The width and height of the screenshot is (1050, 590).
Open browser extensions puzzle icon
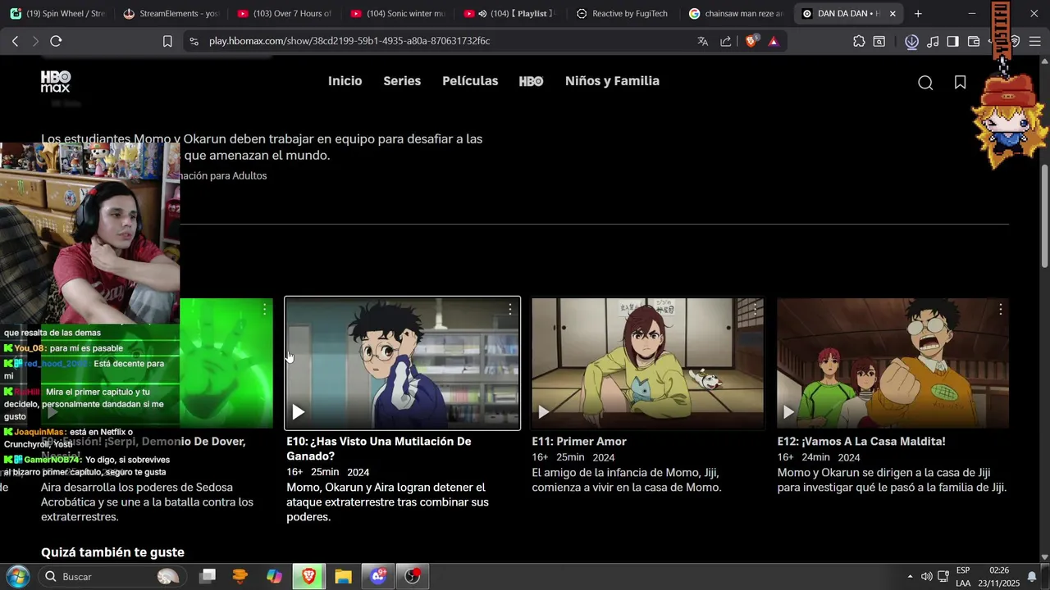859,41
